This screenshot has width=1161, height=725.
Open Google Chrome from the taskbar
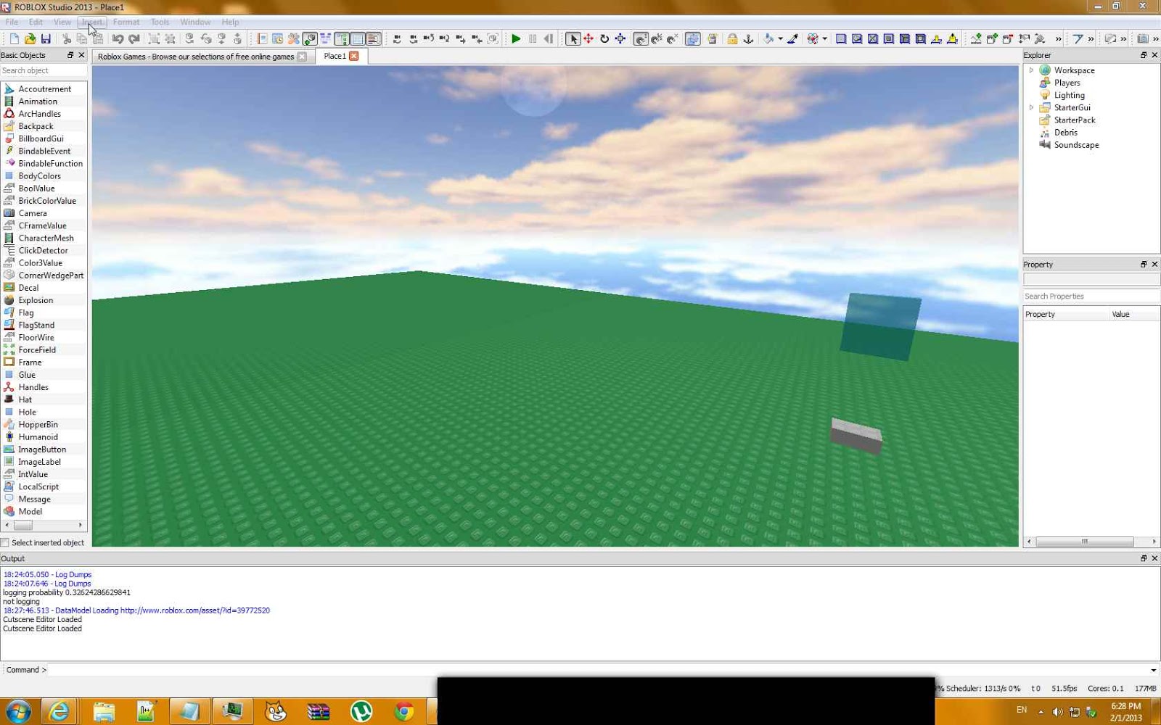pos(404,711)
